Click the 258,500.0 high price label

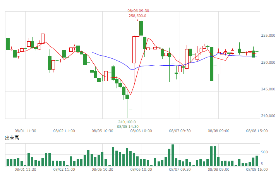137,16
